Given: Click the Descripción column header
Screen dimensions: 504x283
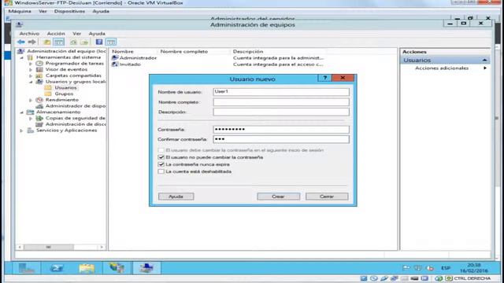Looking at the screenshot, I should (x=278, y=51).
